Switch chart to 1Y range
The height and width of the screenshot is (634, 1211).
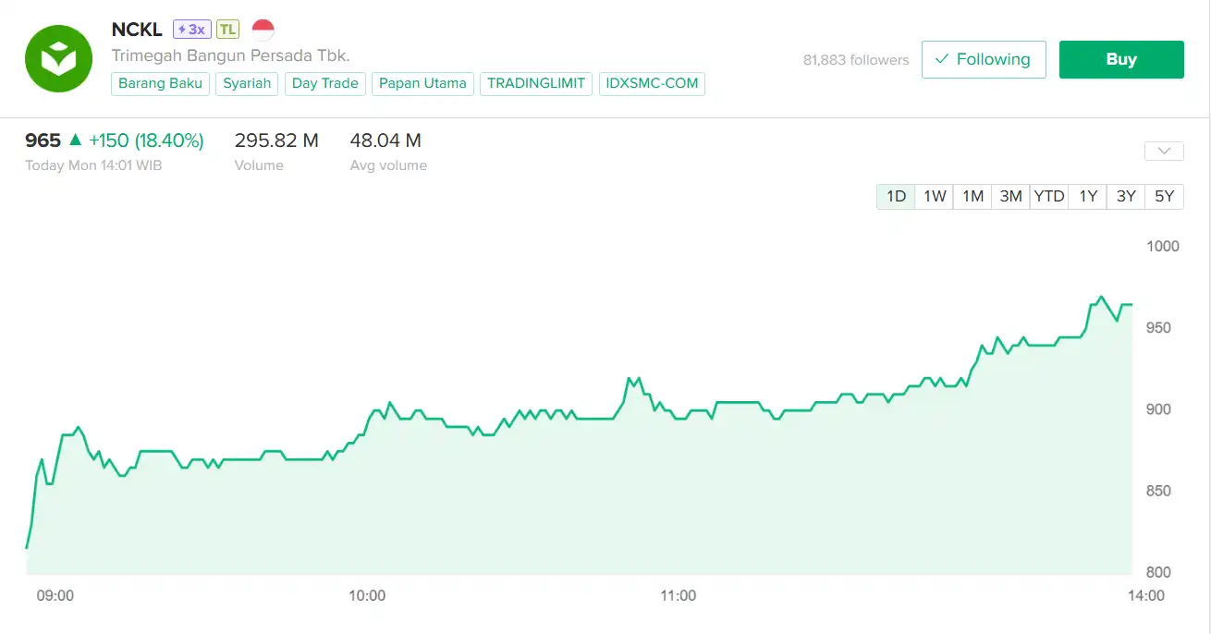[x=1088, y=196]
